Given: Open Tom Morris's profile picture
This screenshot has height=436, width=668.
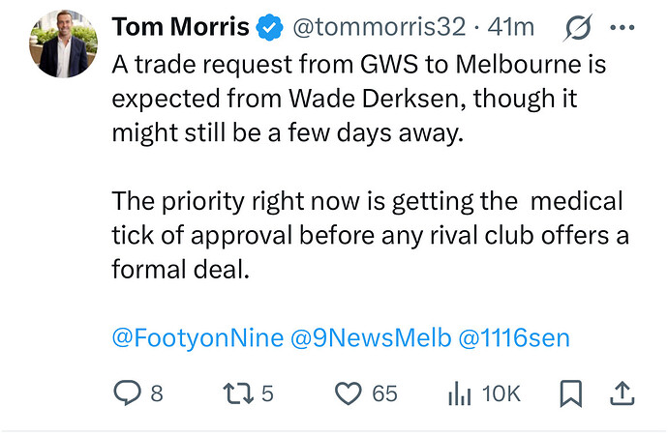Looking at the screenshot, I should tap(63, 44).
